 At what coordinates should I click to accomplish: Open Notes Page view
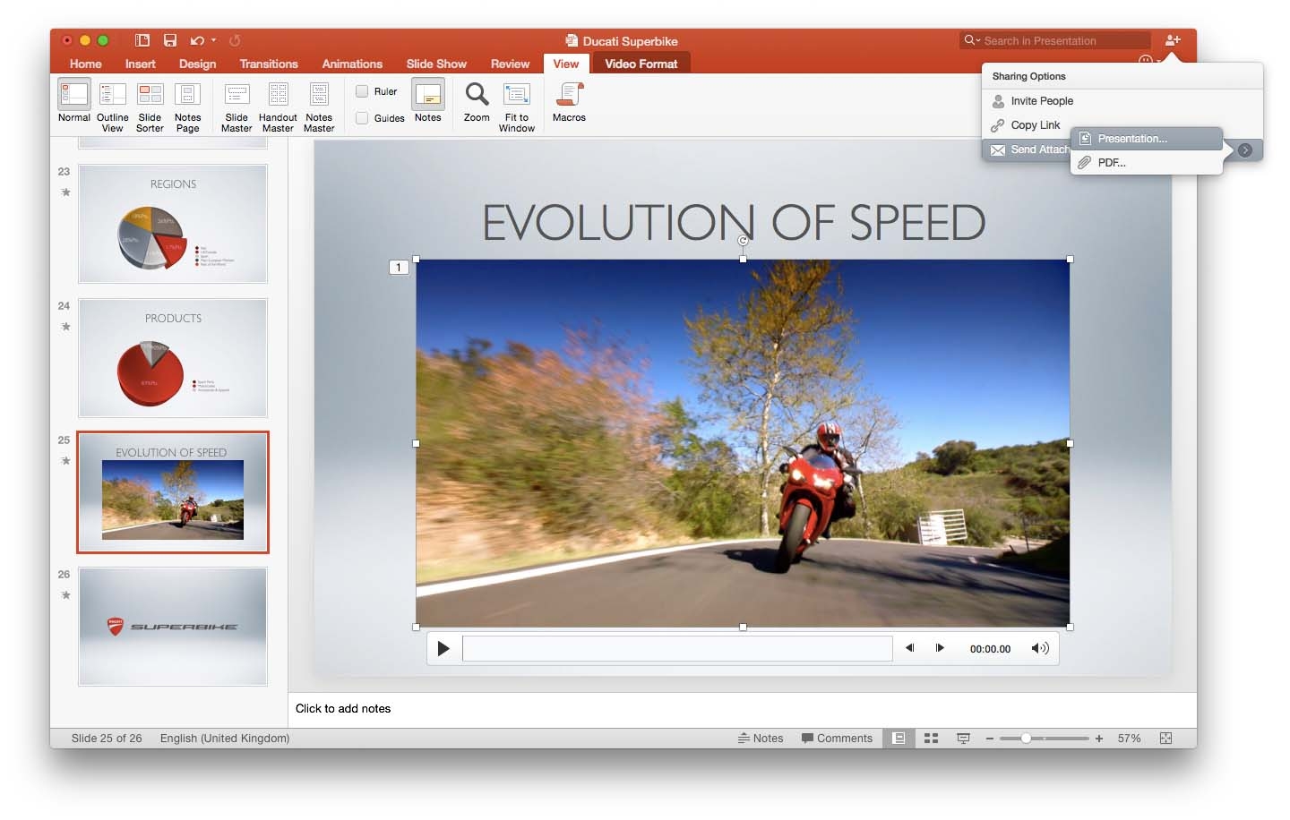(187, 107)
